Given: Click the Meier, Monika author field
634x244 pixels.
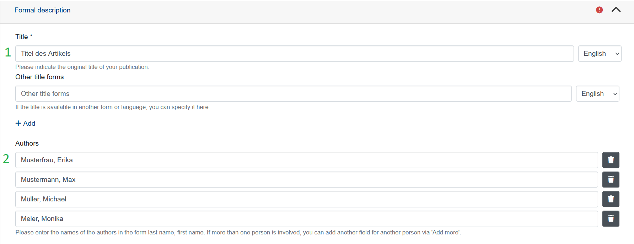Looking at the screenshot, I should click(x=306, y=219).
